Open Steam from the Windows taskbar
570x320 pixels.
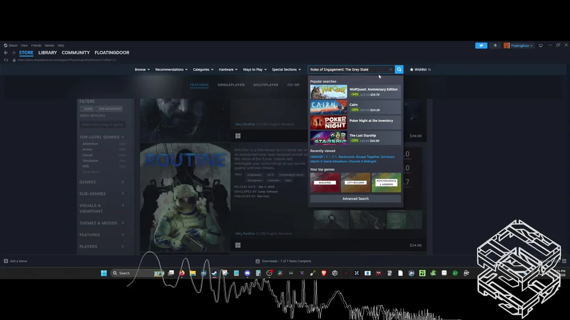pyautogui.click(x=214, y=273)
